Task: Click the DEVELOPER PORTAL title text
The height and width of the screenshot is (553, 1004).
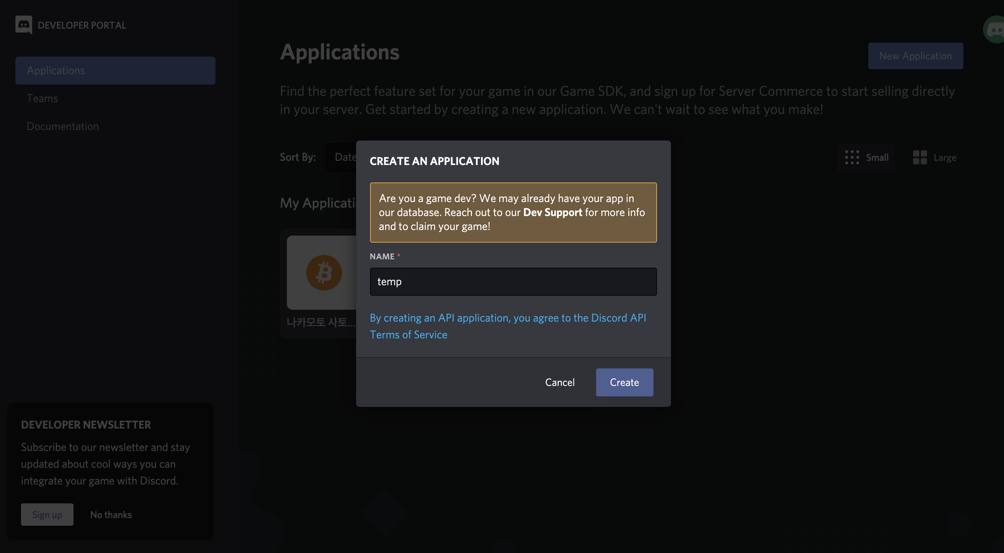Action: [x=82, y=25]
